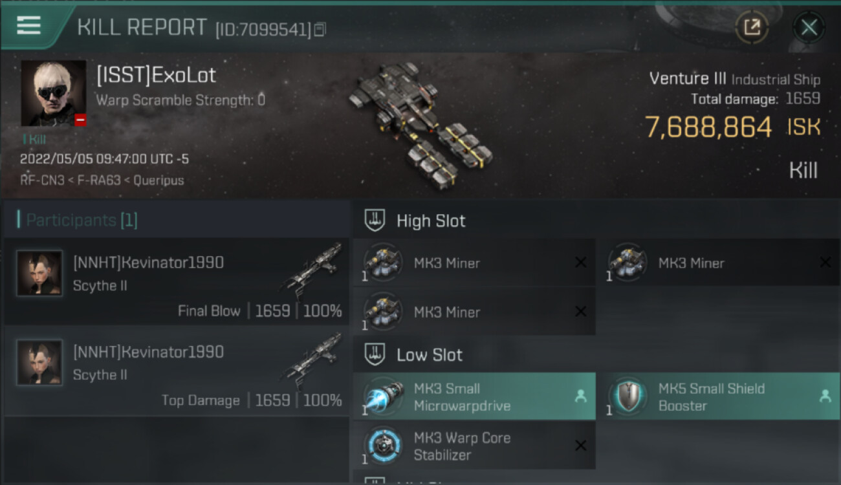
Task: Click the X mark on Warp Core Stabilizer
Action: 580,446
